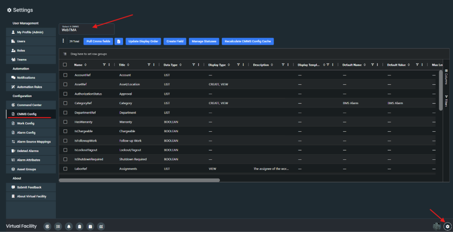Click the horizontal scrollbar below the table
The image size is (453, 232).
tap(139, 180)
